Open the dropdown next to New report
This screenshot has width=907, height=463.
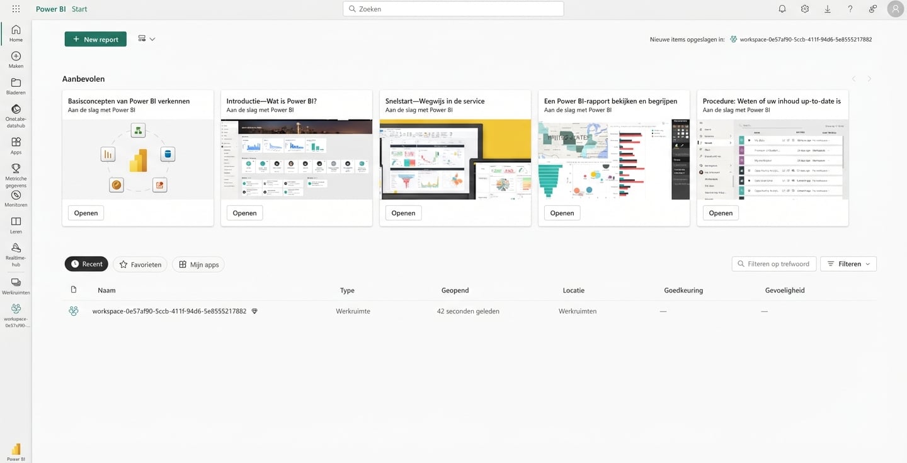coord(154,38)
